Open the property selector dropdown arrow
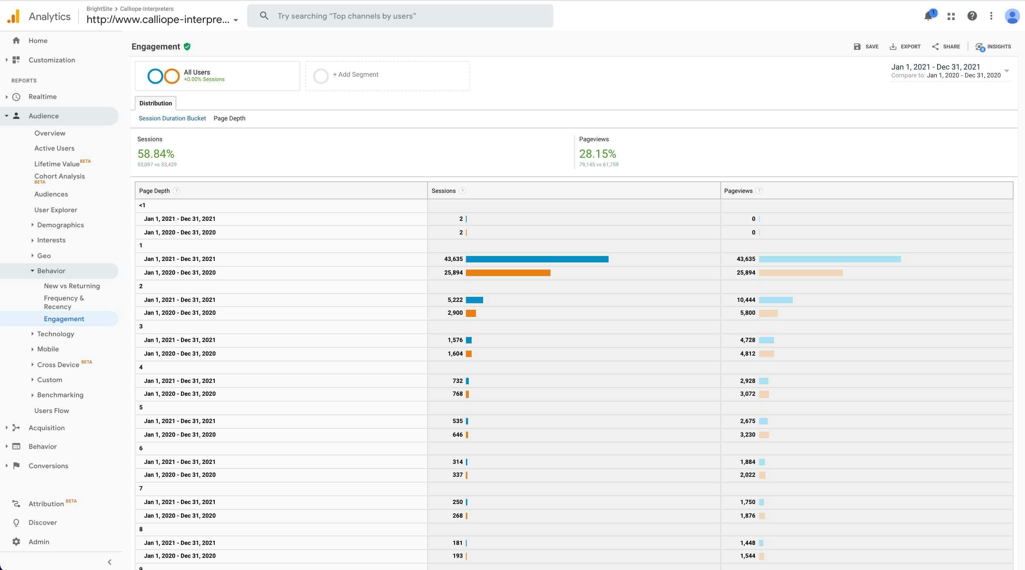The width and height of the screenshot is (1025, 570). pos(235,20)
